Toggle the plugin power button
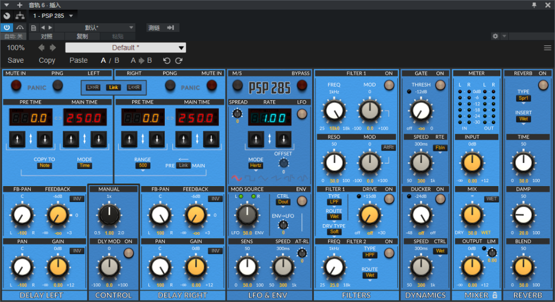This screenshot has height=302, width=555. pyautogui.click(x=7, y=28)
